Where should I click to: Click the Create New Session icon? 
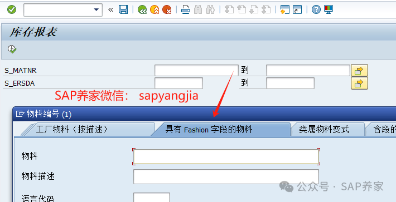pos(285,10)
